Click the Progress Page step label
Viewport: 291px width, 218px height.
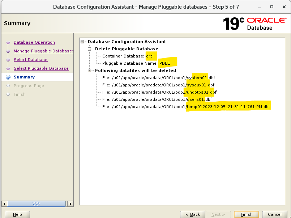pyautogui.click(x=29, y=86)
